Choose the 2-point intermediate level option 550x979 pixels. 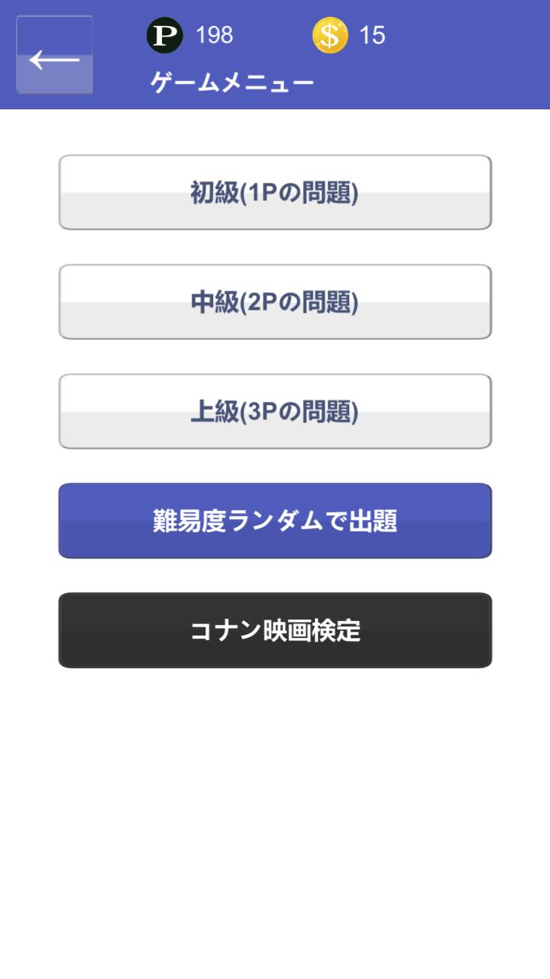(x=275, y=301)
